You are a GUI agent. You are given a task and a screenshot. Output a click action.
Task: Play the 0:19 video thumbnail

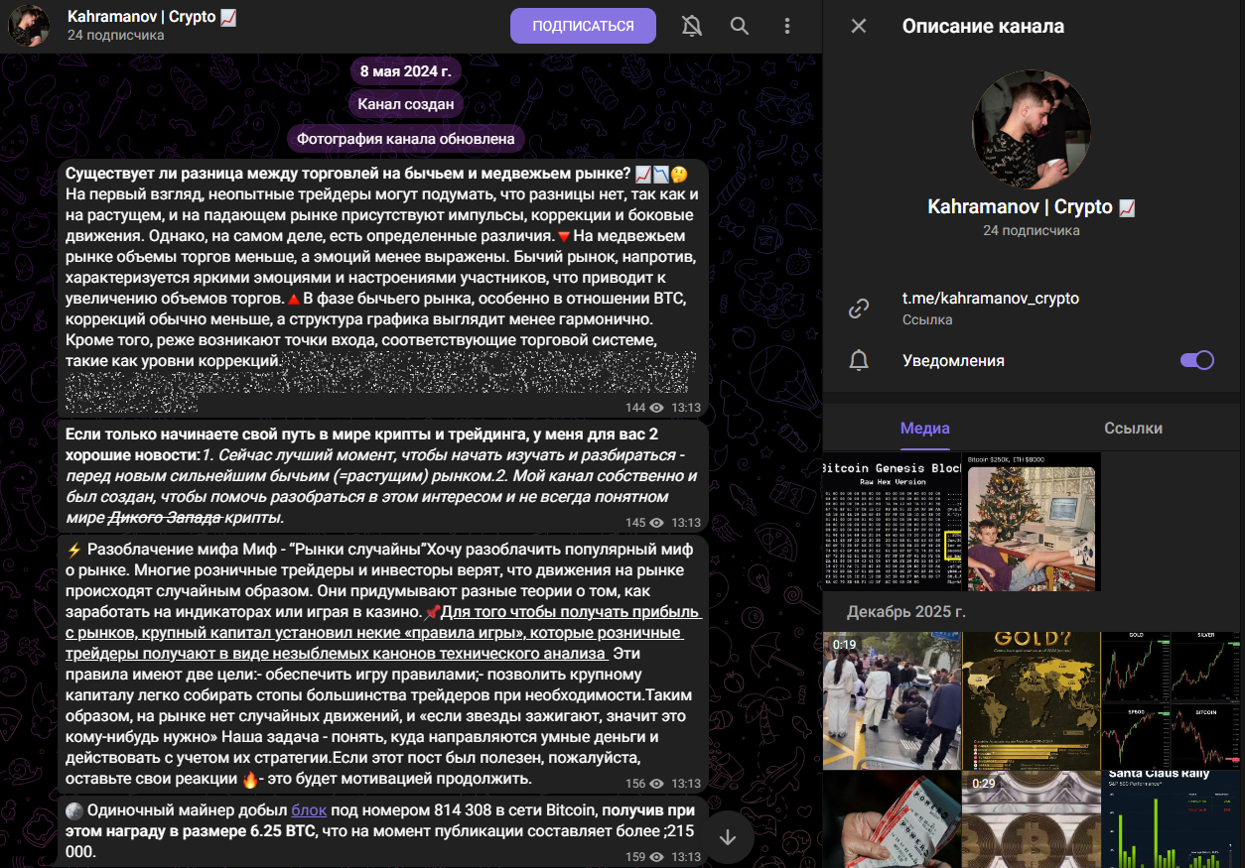pyautogui.click(x=892, y=700)
